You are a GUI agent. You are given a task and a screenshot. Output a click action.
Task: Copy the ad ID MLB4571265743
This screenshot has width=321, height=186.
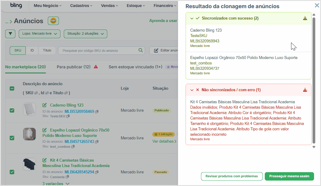coord(97,141)
